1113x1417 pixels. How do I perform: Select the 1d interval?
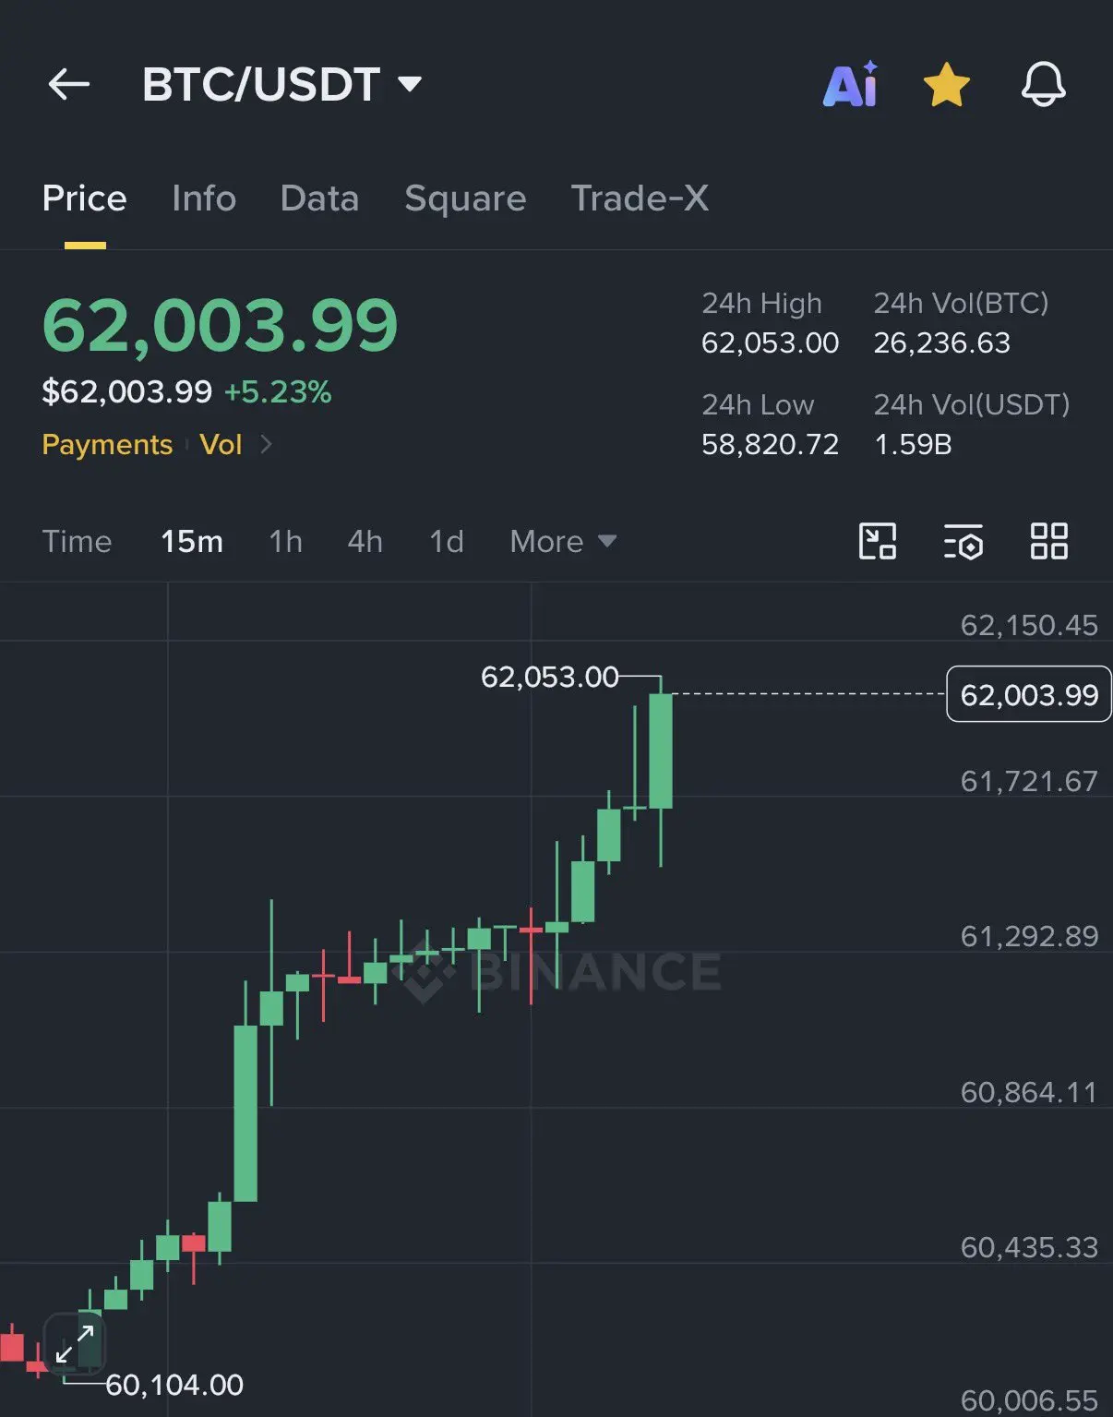(x=447, y=541)
